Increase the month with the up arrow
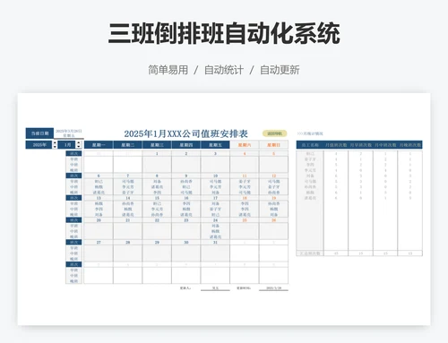448x343 pixels. tap(78, 143)
